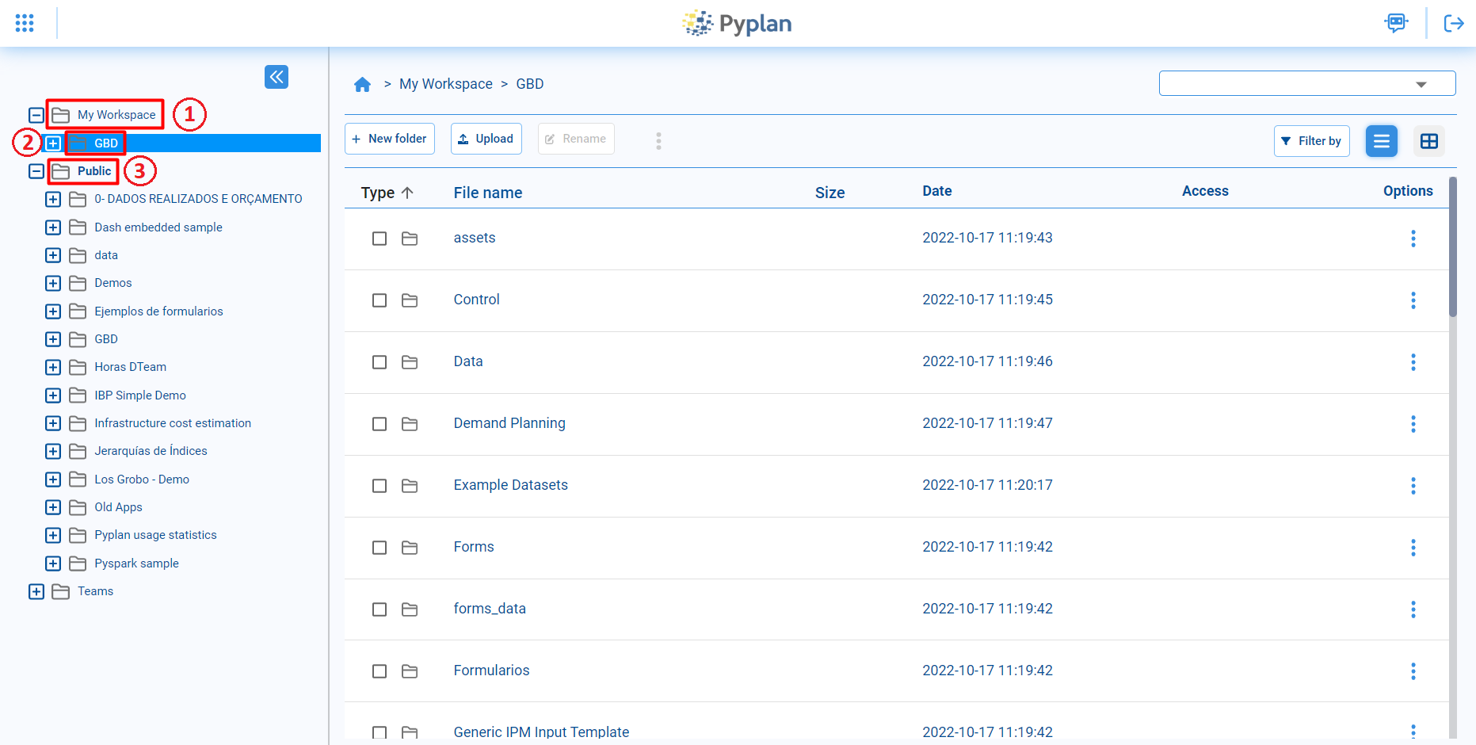Open the Filter by options
This screenshot has height=745, width=1476.
click(x=1311, y=140)
